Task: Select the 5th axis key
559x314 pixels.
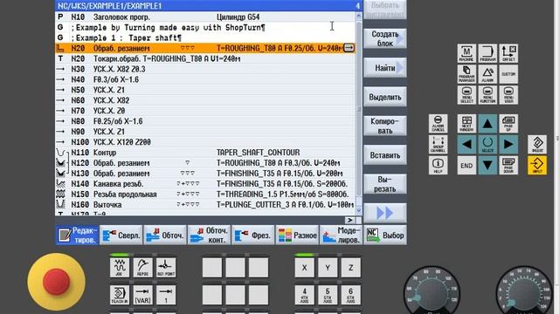Action: 328,295
